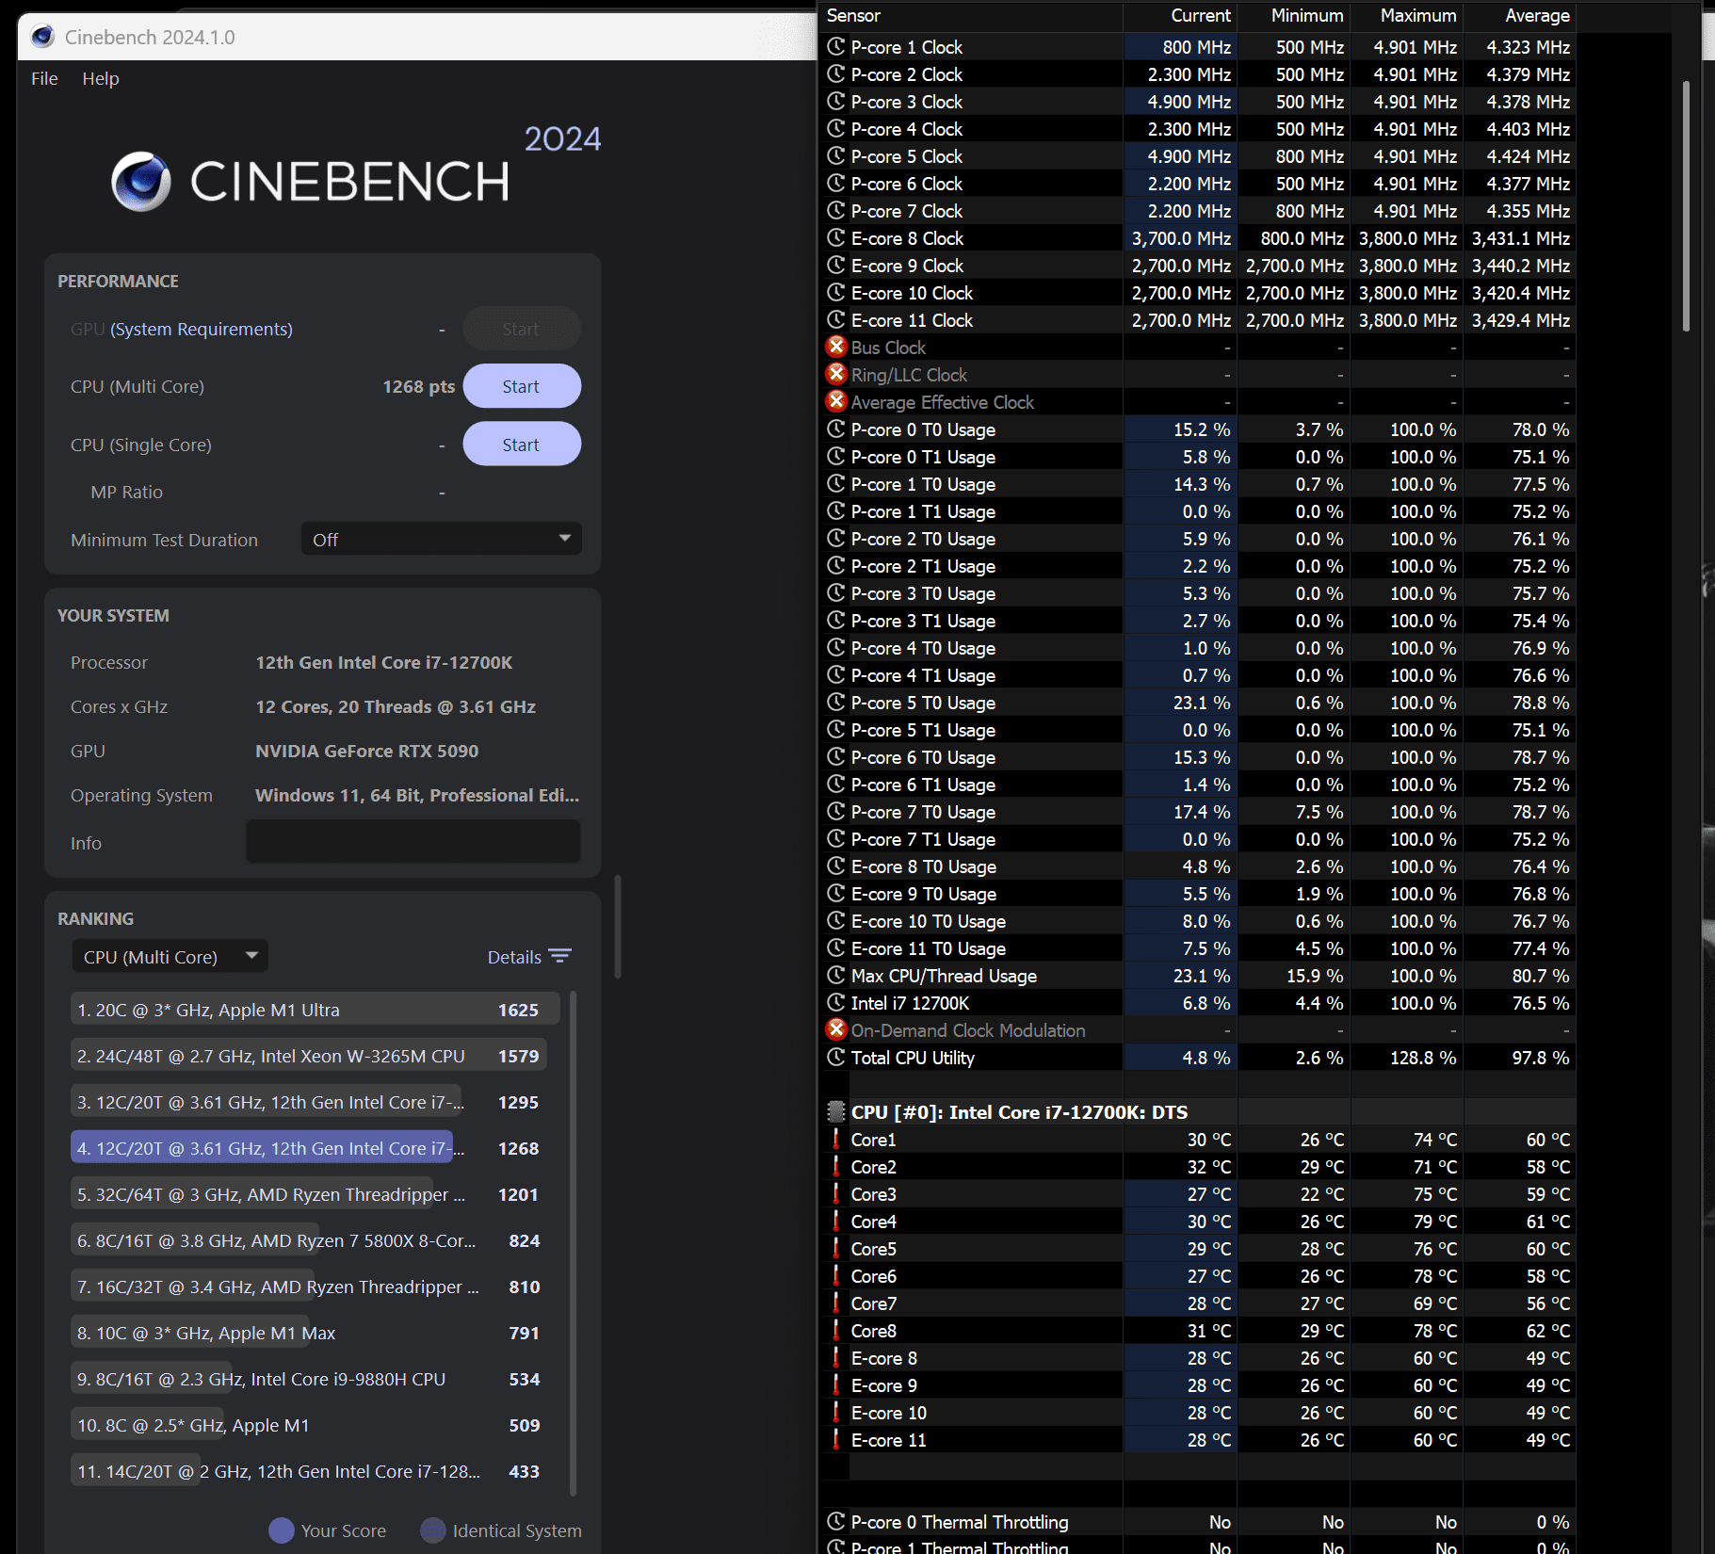Open the Minimum Test Duration dropdown

click(441, 539)
